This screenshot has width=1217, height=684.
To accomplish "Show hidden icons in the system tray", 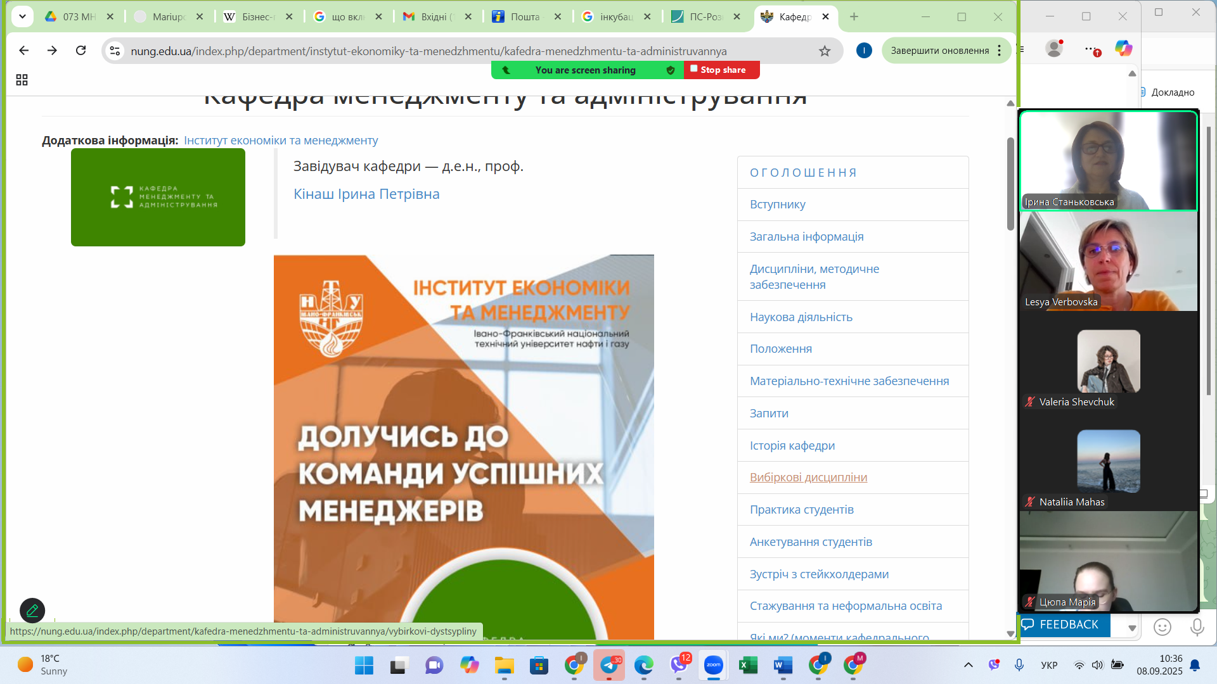I will point(968,665).
